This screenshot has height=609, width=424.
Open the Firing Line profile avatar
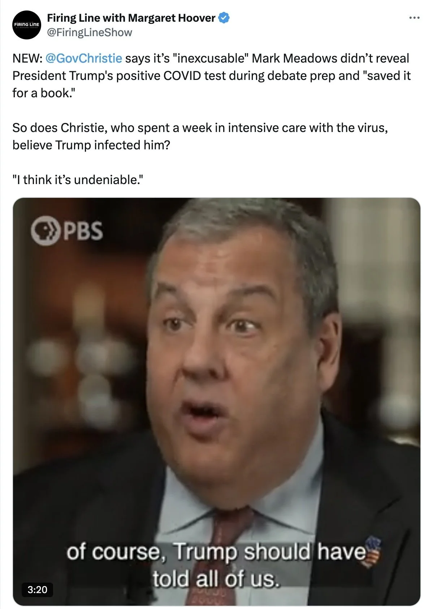tap(27, 25)
